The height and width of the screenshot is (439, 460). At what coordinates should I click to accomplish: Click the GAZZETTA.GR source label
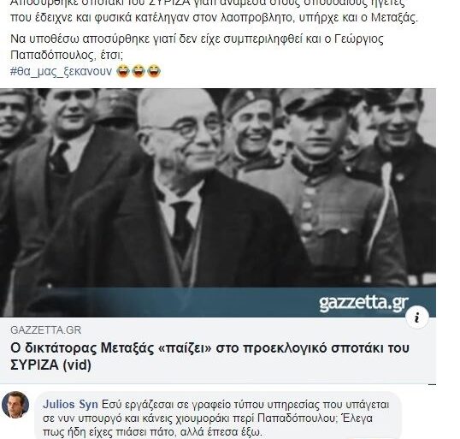coord(46,330)
